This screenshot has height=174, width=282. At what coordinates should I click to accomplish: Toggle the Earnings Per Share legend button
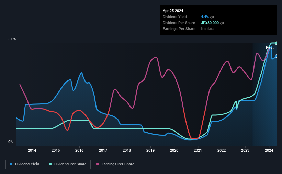115,164
